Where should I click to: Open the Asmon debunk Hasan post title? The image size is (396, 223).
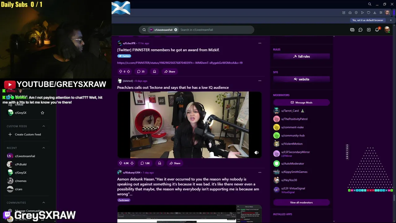pyautogui.click(x=188, y=186)
